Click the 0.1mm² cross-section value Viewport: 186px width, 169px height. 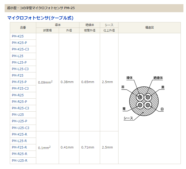44,147
